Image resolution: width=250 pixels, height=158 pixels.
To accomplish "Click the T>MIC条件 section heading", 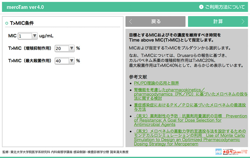I will pos(22,23).
